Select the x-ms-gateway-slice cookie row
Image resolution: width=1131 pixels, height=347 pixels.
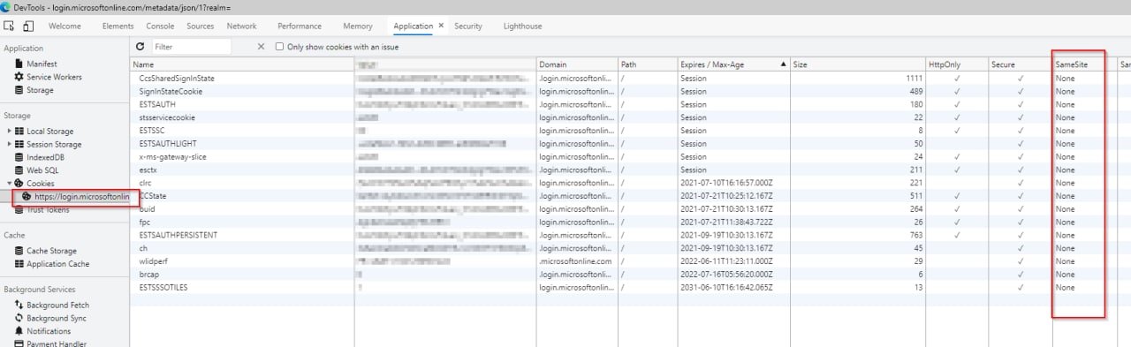click(x=630, y=157)
